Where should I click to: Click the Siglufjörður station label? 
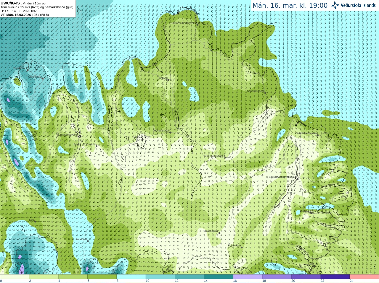coord(20,68)
